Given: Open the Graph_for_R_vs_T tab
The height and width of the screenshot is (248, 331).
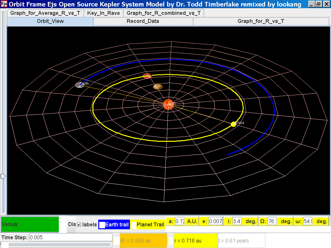Looking at the screenshot, I should [x=261, y=21].
